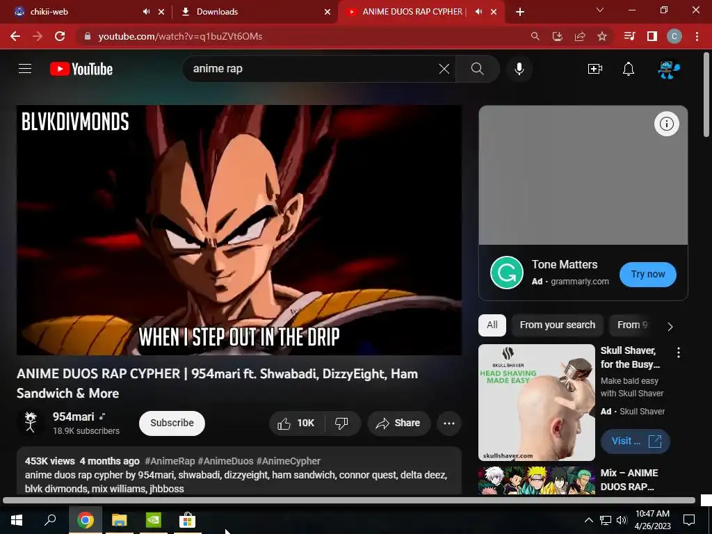Submit search with the magnifier button
This screenshot has width=712, height=534.
[477, 69]
